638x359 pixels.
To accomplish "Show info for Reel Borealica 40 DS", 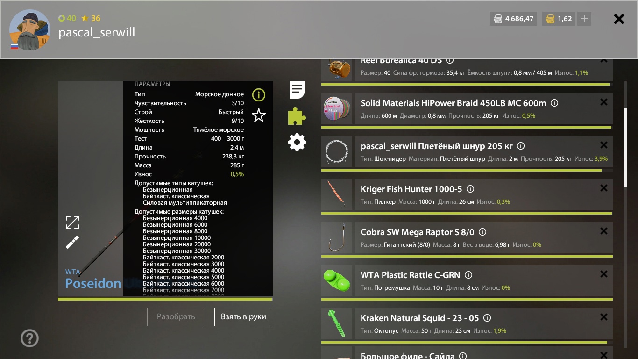I will tap(450, 61).
